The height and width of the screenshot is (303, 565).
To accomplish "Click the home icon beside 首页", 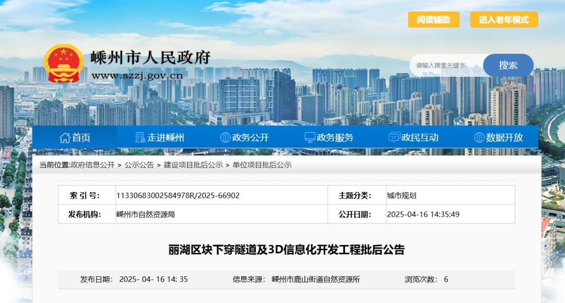I will [65, 137].
